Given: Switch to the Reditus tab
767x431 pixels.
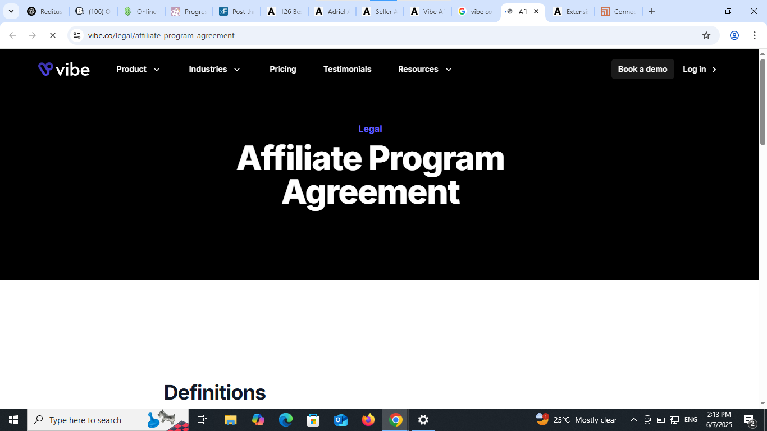Looking at the screenshot, I should click(45, 11).
